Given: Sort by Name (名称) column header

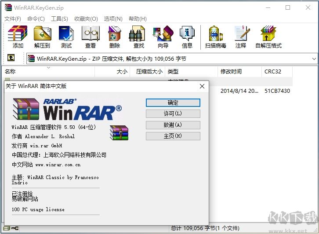Looking at the screenshot, I should (49, 72).
